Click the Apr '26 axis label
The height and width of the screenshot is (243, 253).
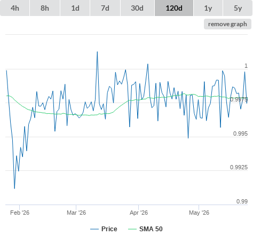(139, 213)
